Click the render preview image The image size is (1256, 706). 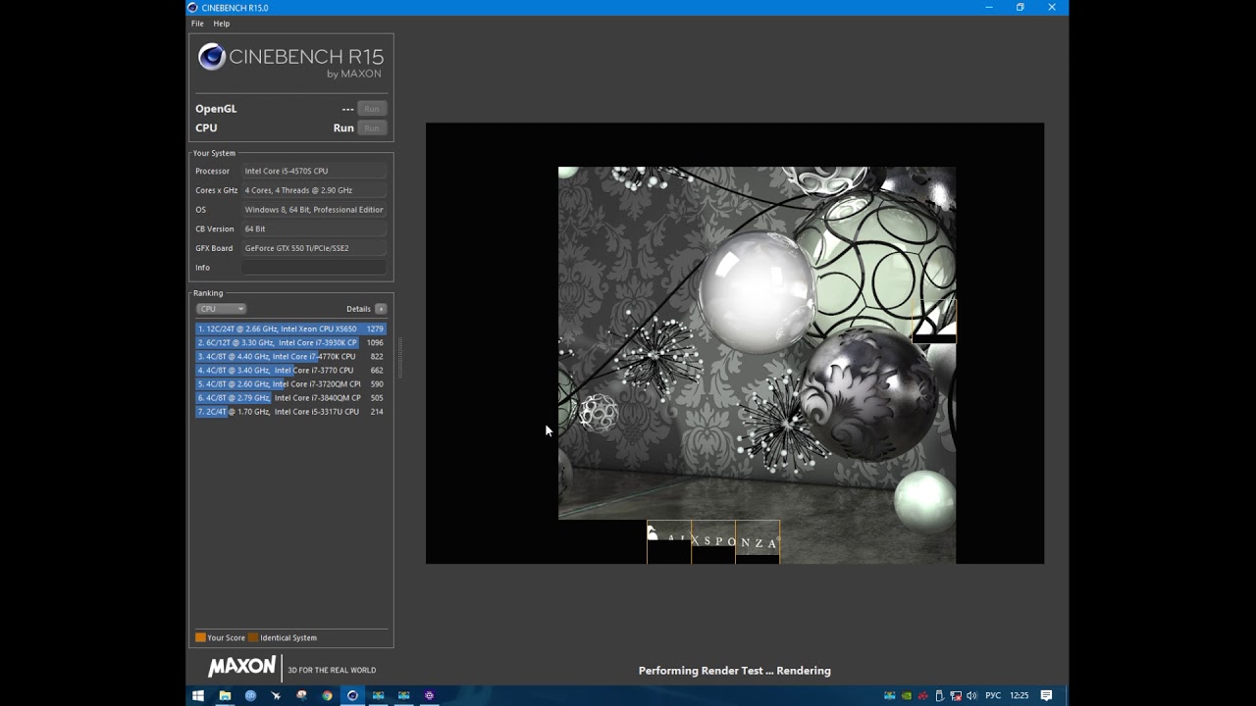735,343
